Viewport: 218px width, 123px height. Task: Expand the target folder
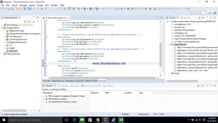pyautogui.click(x=5, y=48)
